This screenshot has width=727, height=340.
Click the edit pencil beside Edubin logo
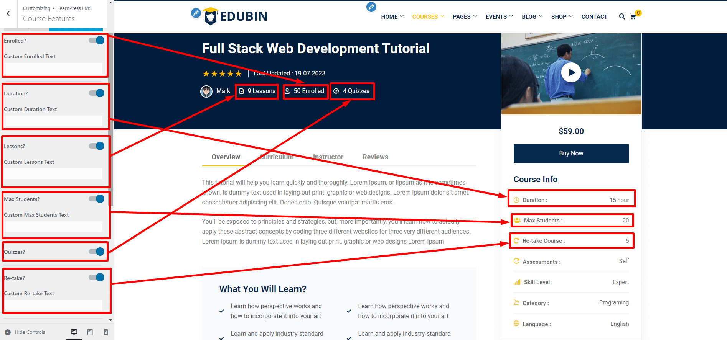(196, 13)
